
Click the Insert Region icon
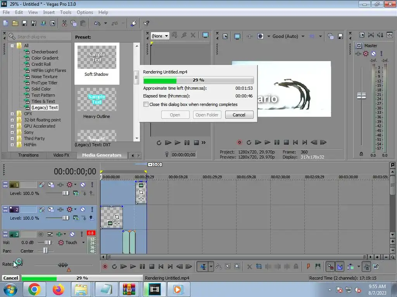pos(318,266)
